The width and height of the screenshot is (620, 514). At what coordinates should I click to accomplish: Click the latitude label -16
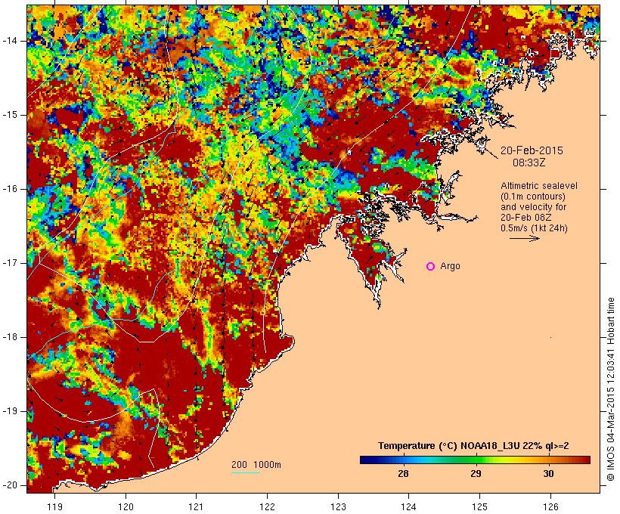[x=10, y=189]
